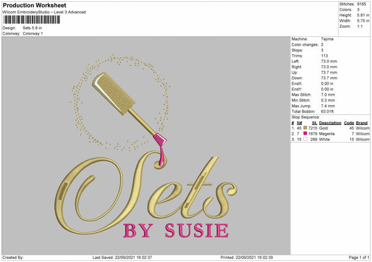Screen dimensions: 372x262
Task: Click the 'White' description in stop sequence
Action: pyautogui.click(x=324, y=140)
